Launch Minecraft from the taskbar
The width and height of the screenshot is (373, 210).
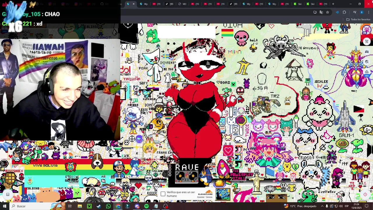[x=89, y=206]
